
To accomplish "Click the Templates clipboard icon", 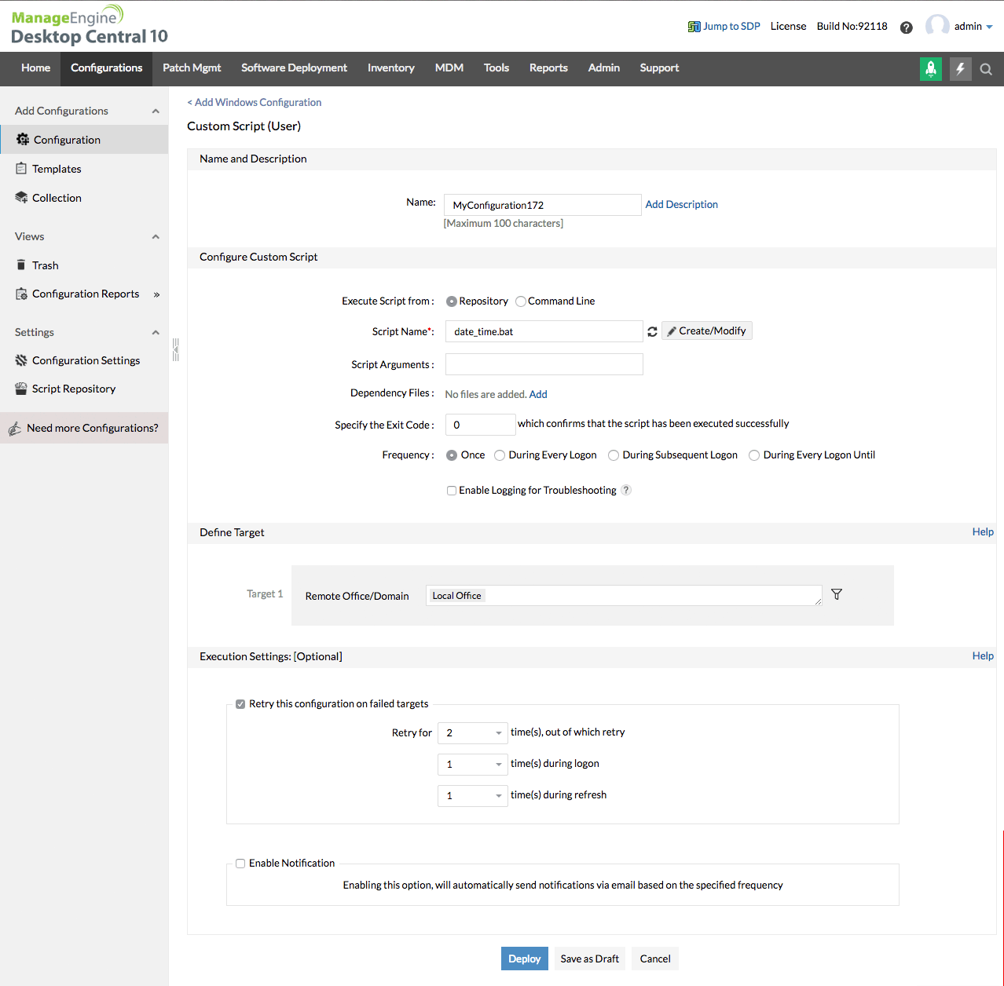I will pos(21,168).
